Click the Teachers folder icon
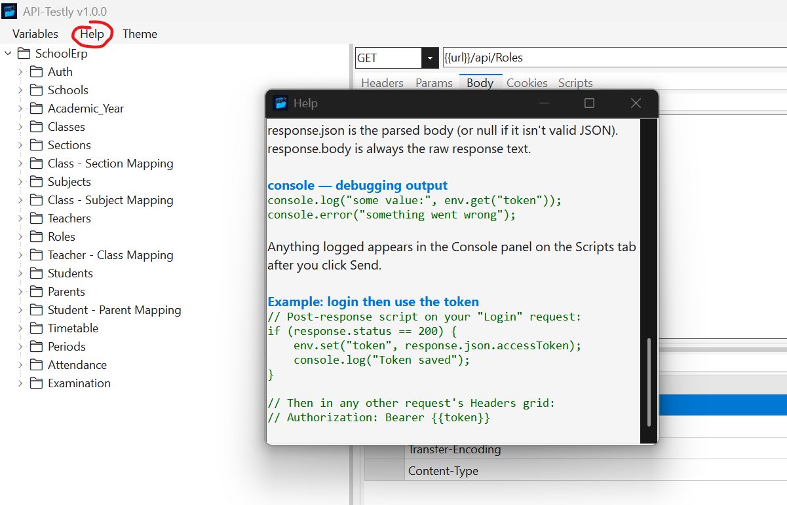 tap(37, 218)
